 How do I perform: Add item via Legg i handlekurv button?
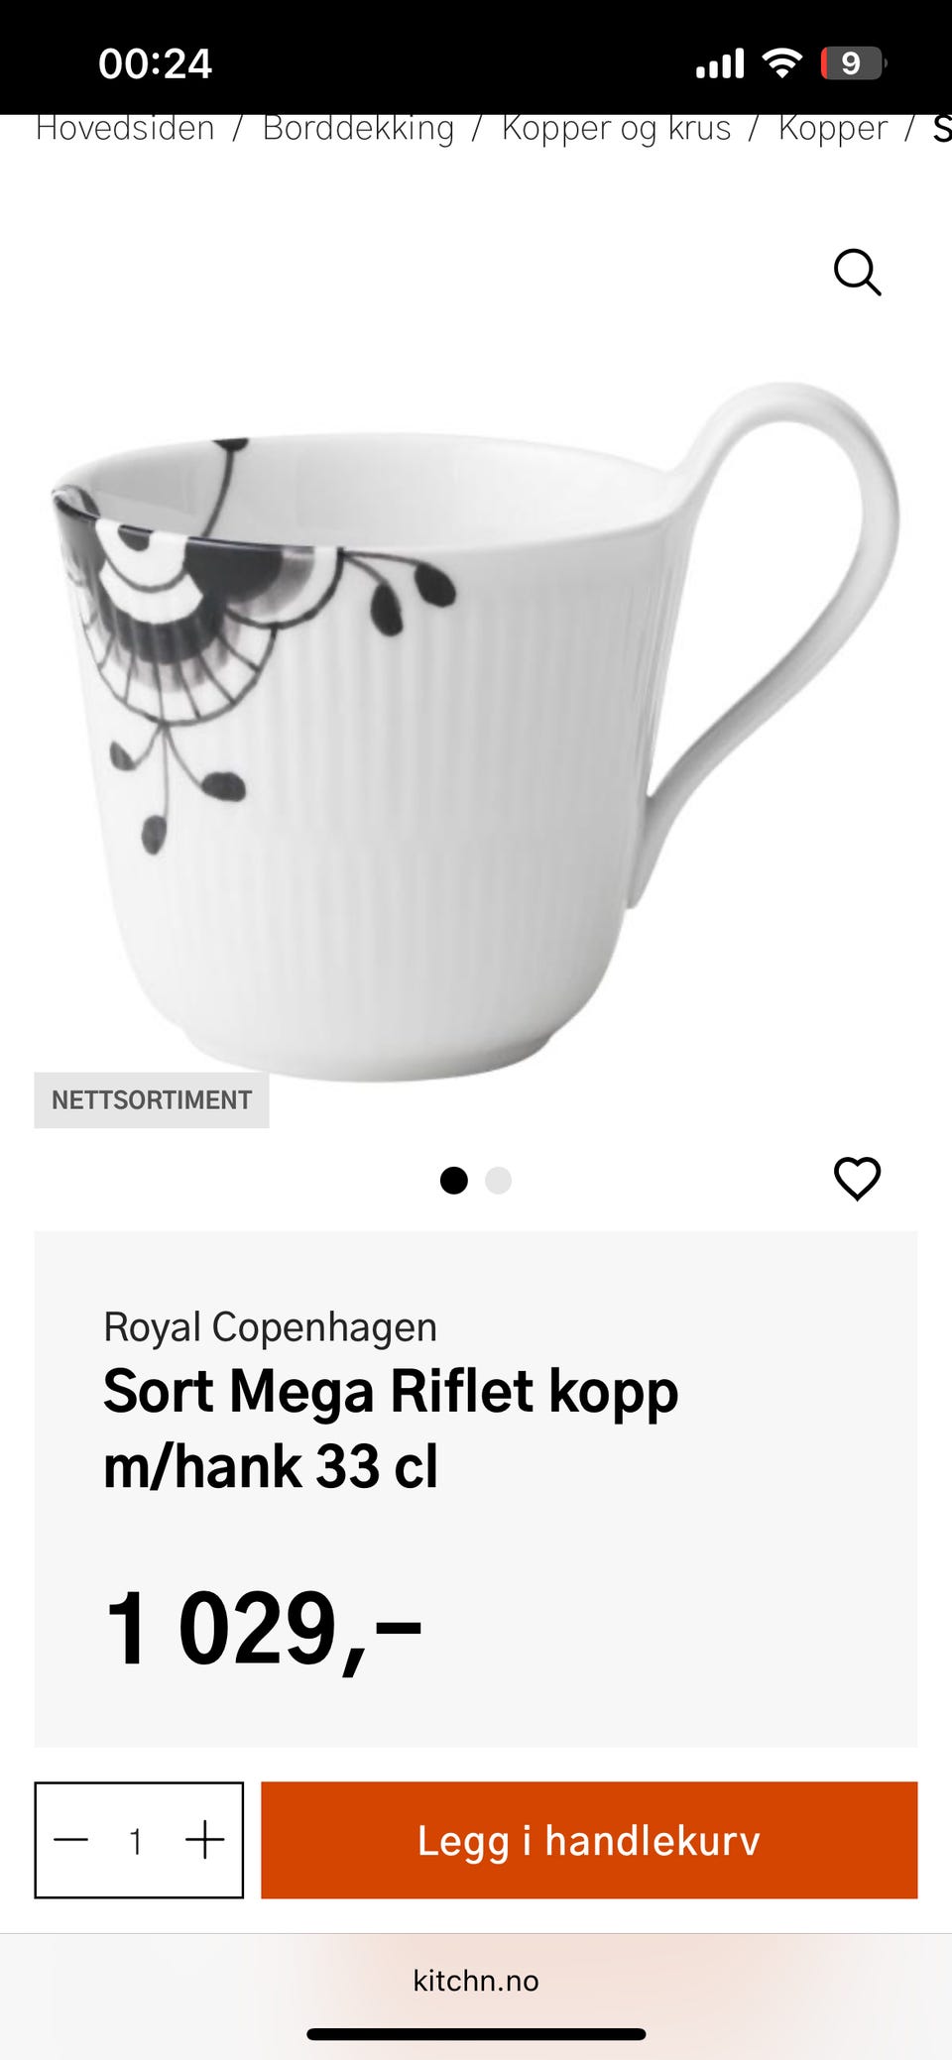pos(589,1840)
